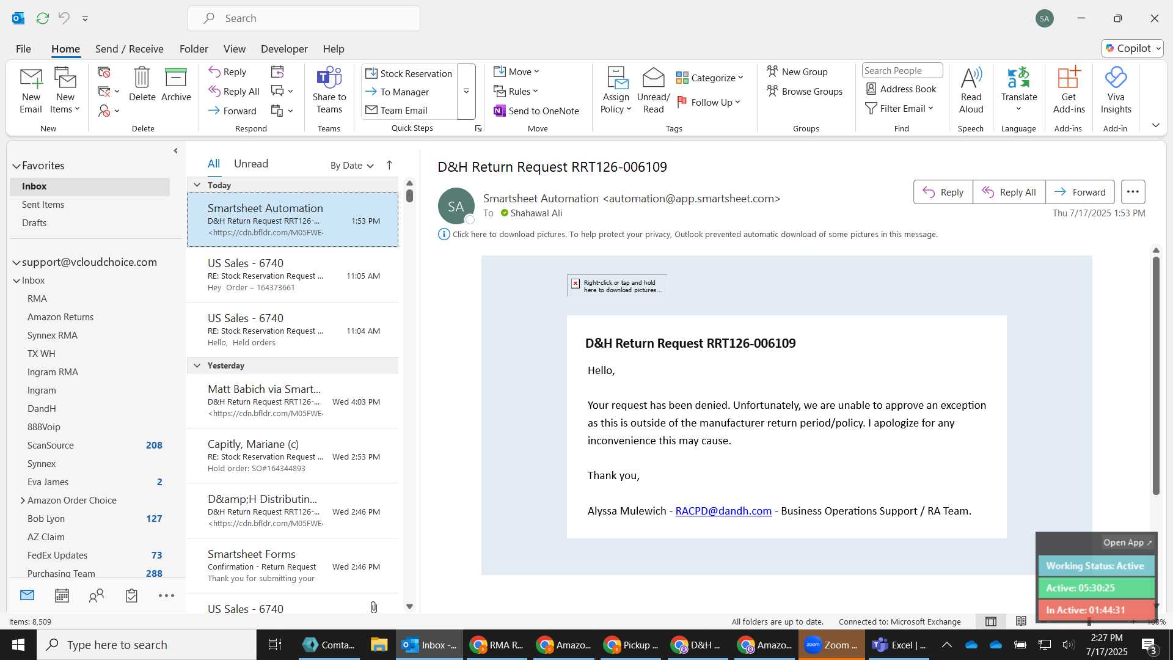Click the blocked picture placeholder in email
The image size is (1173, 660).
616,285
